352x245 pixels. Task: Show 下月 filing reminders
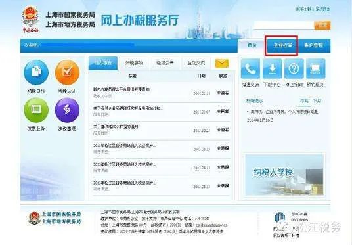tap(317, 101)
